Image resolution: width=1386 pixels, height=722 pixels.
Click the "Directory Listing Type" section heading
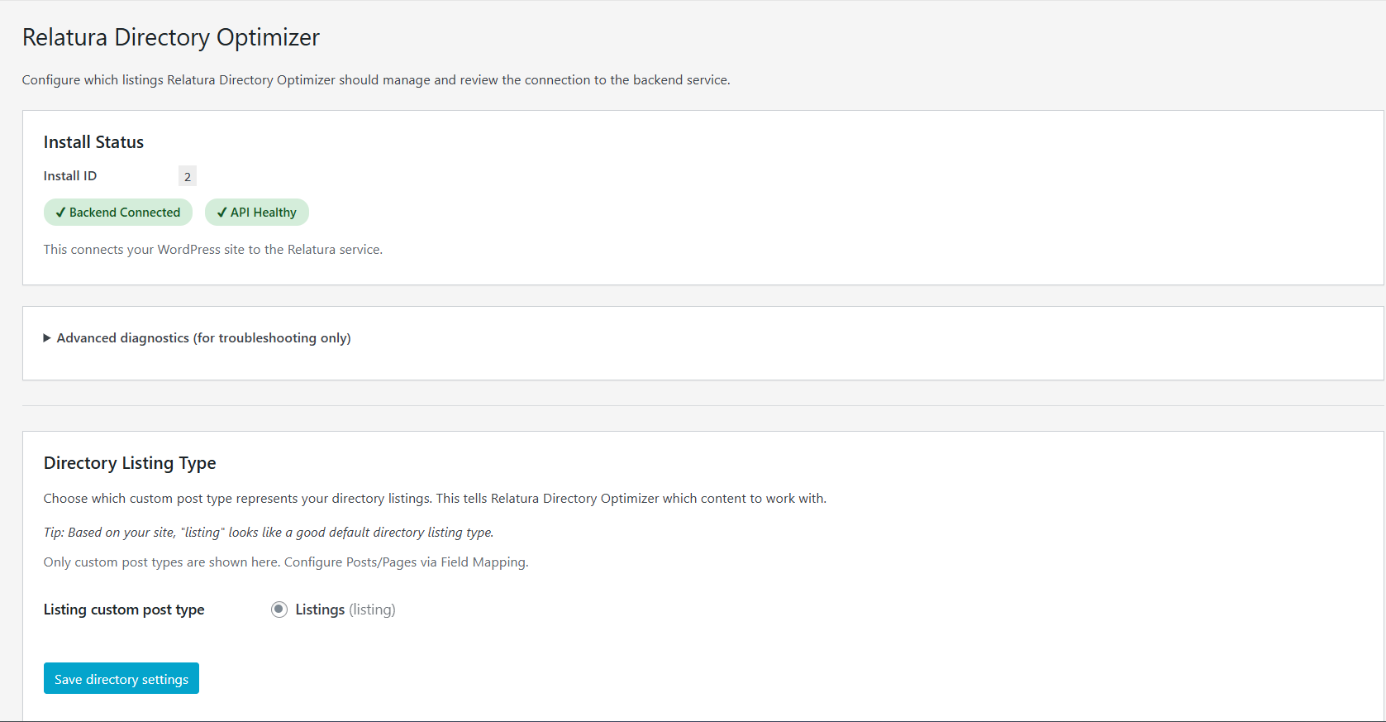(130, 463)
